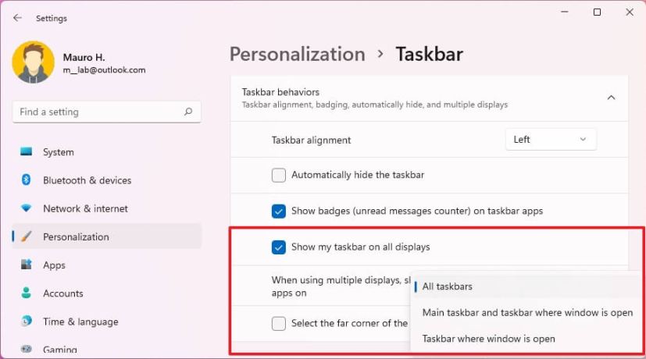Open Bluetooth & devices section
The height and width of the screenshot is (359, 646).
coord(87,180)
